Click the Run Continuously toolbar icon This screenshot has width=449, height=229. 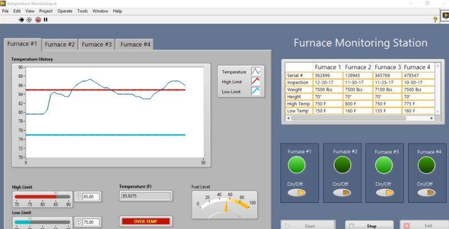tap(29, 19)
